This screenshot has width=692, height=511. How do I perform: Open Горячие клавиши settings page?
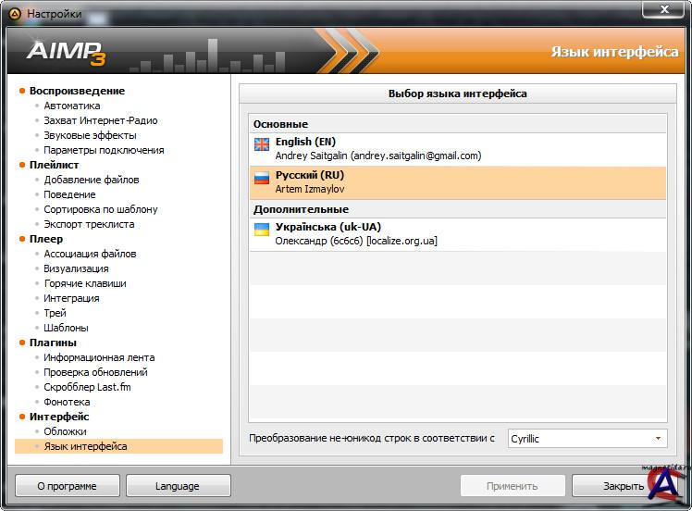pos(85,283)
